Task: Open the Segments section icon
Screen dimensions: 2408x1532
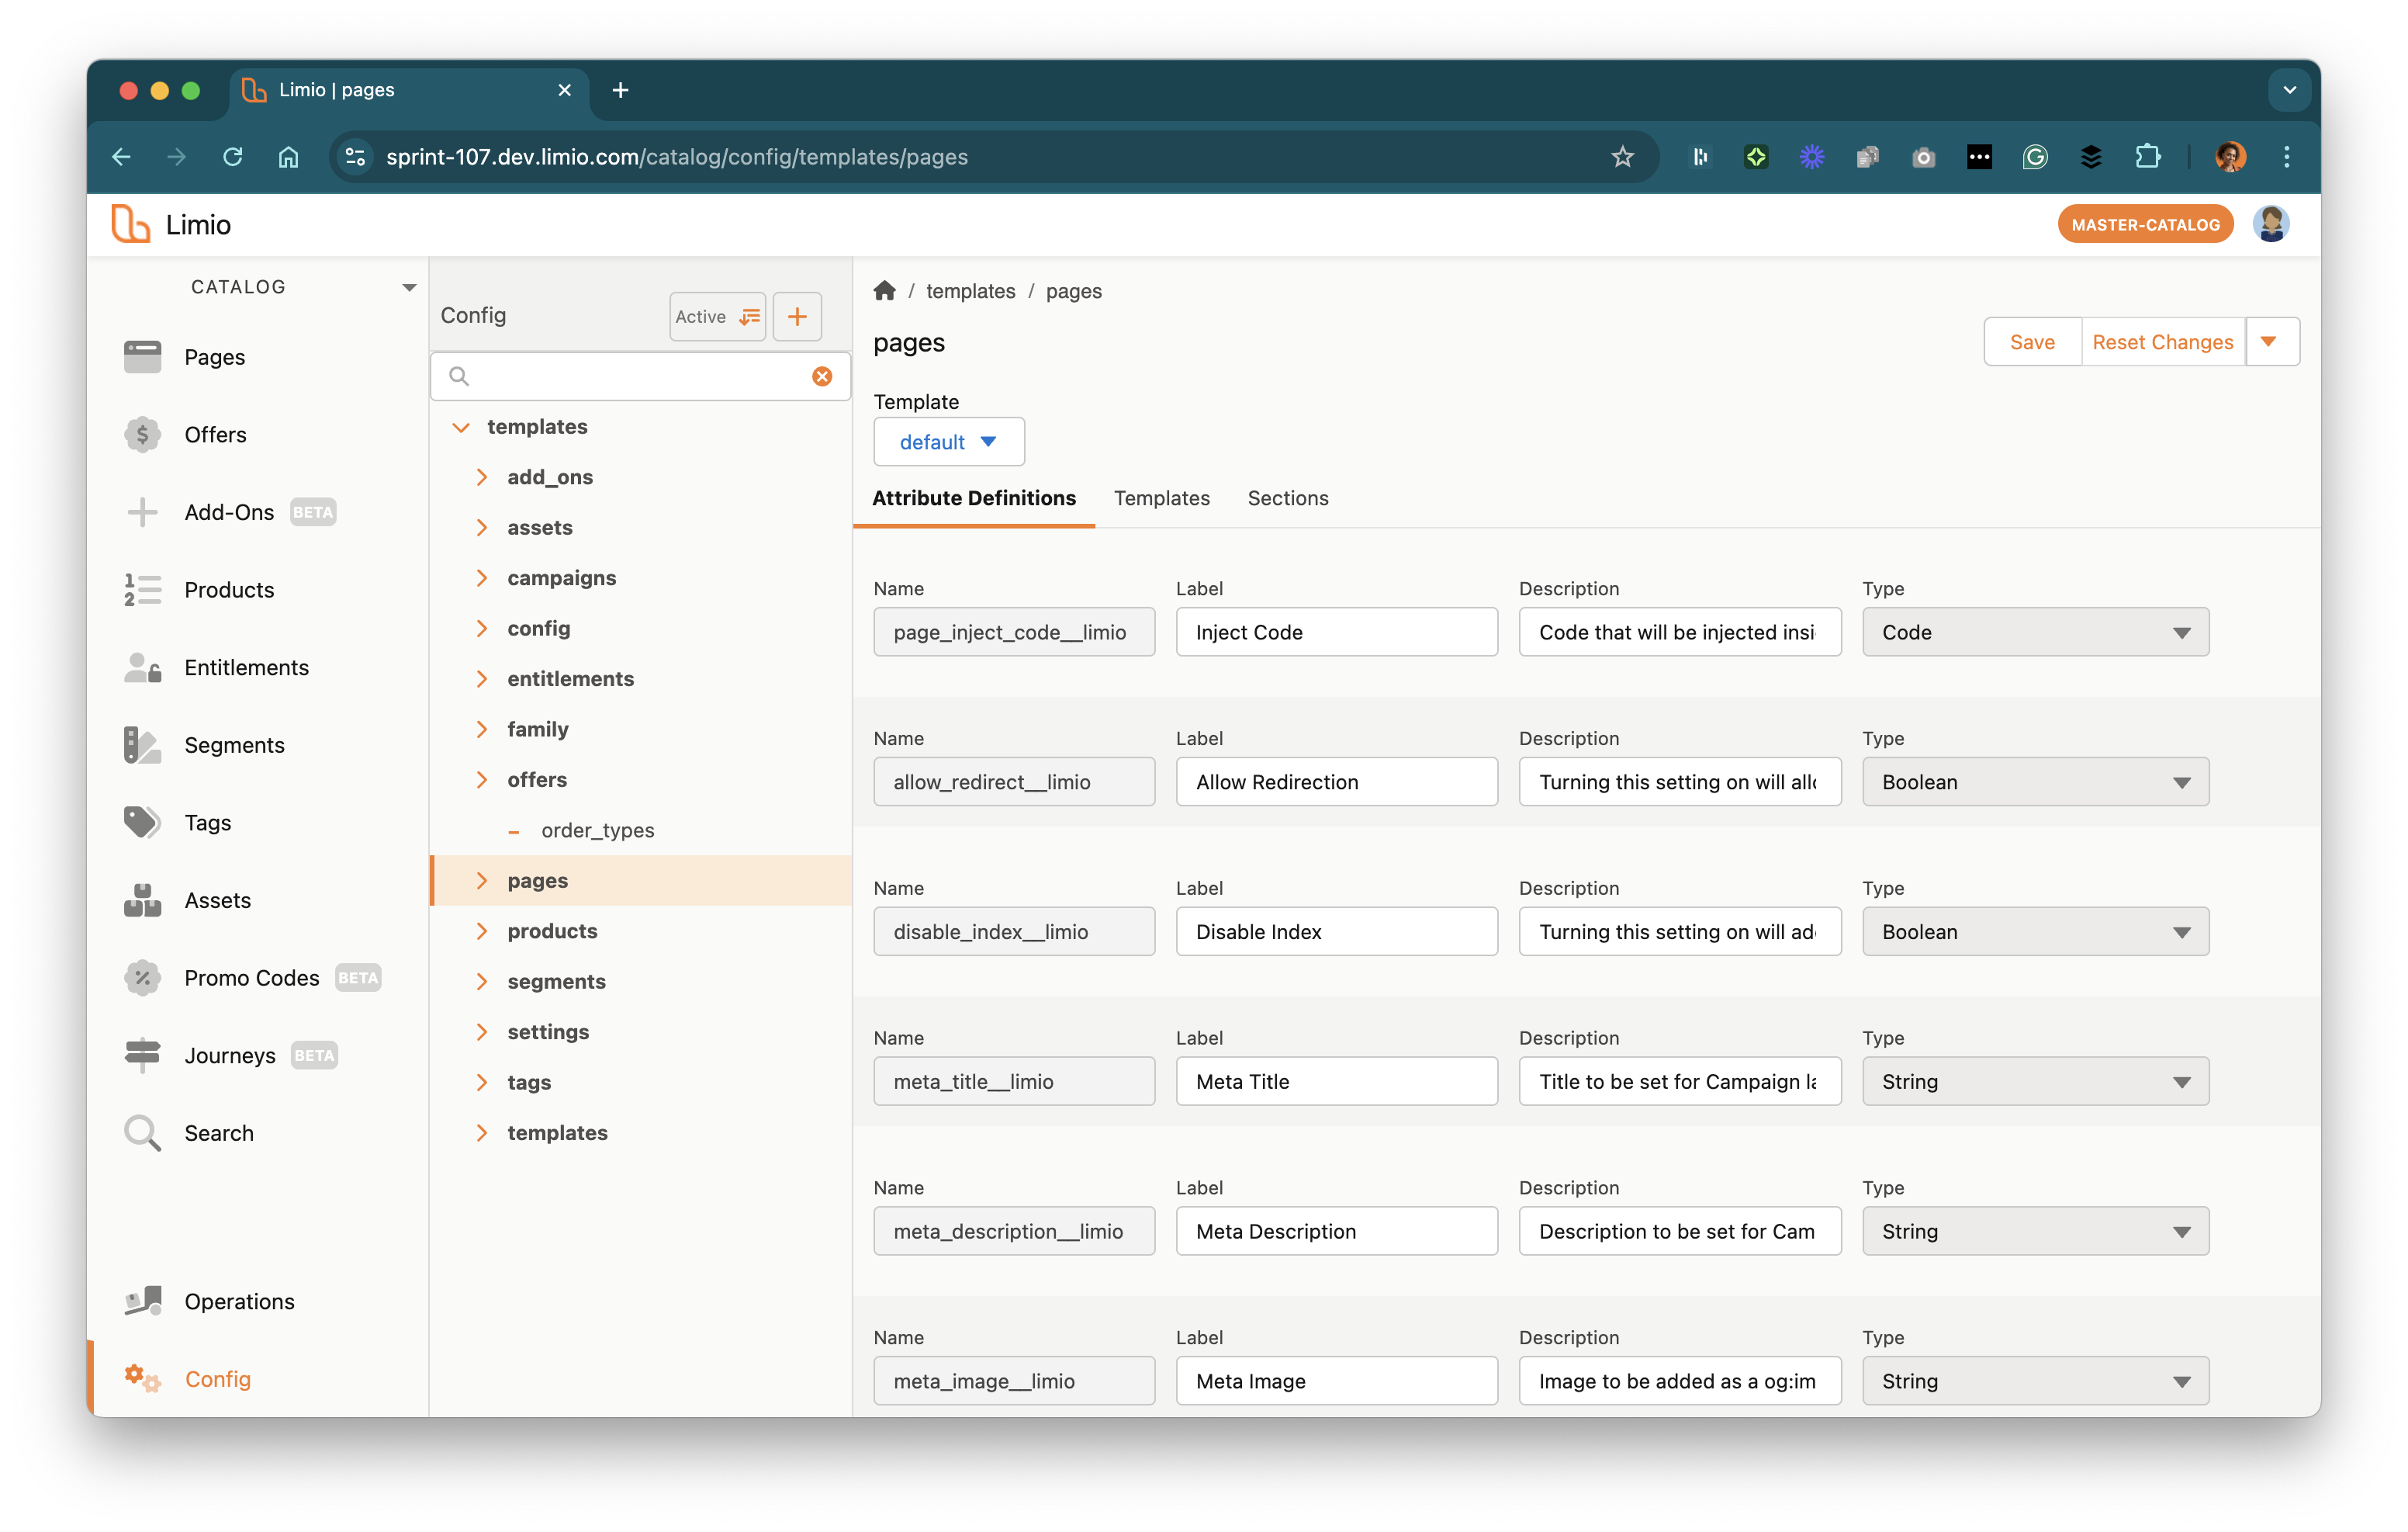Action: [x=142, y=744]
